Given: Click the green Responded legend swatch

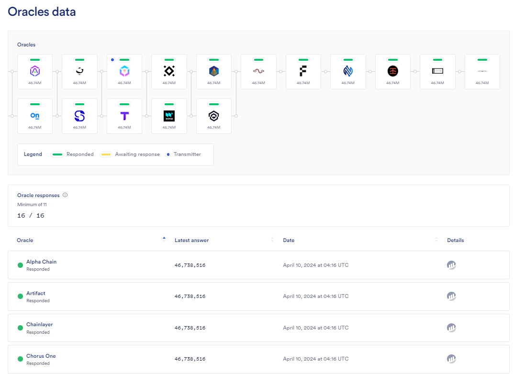Looking at the screenshot, I should 57,154.
